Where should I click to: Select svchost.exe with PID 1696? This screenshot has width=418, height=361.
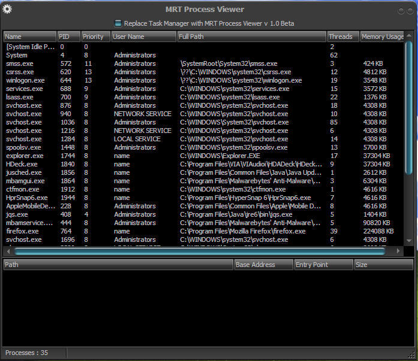coord(204,239)
